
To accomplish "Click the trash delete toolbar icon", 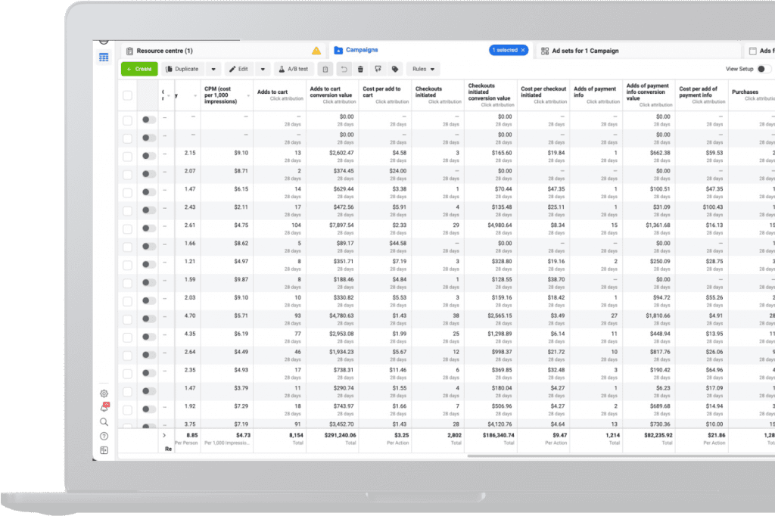I will [360, 69].
